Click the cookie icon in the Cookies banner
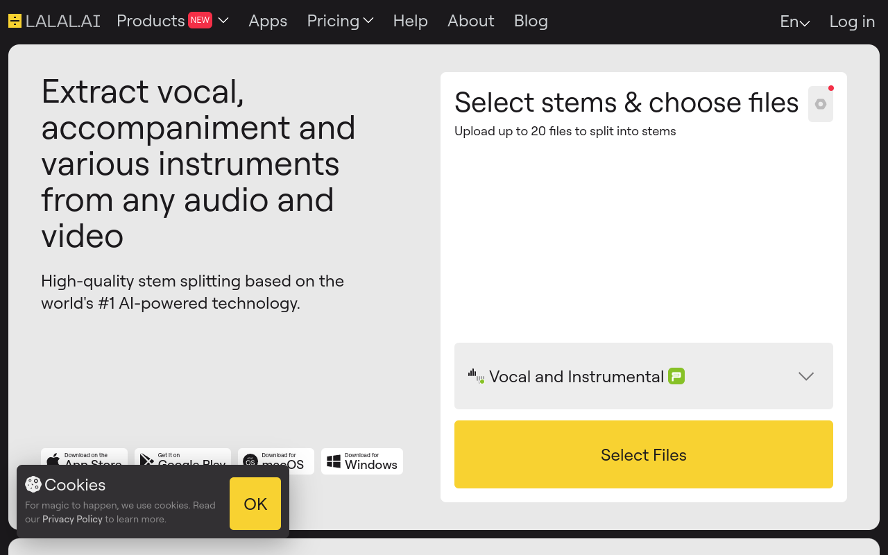This screenshot has height=555, width=888. tap(33, 484)
